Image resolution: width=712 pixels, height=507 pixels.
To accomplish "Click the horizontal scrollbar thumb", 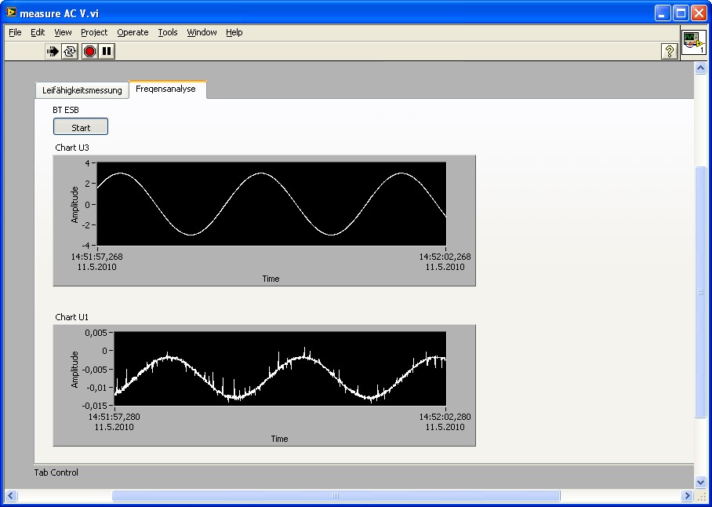I will [336, 496].
